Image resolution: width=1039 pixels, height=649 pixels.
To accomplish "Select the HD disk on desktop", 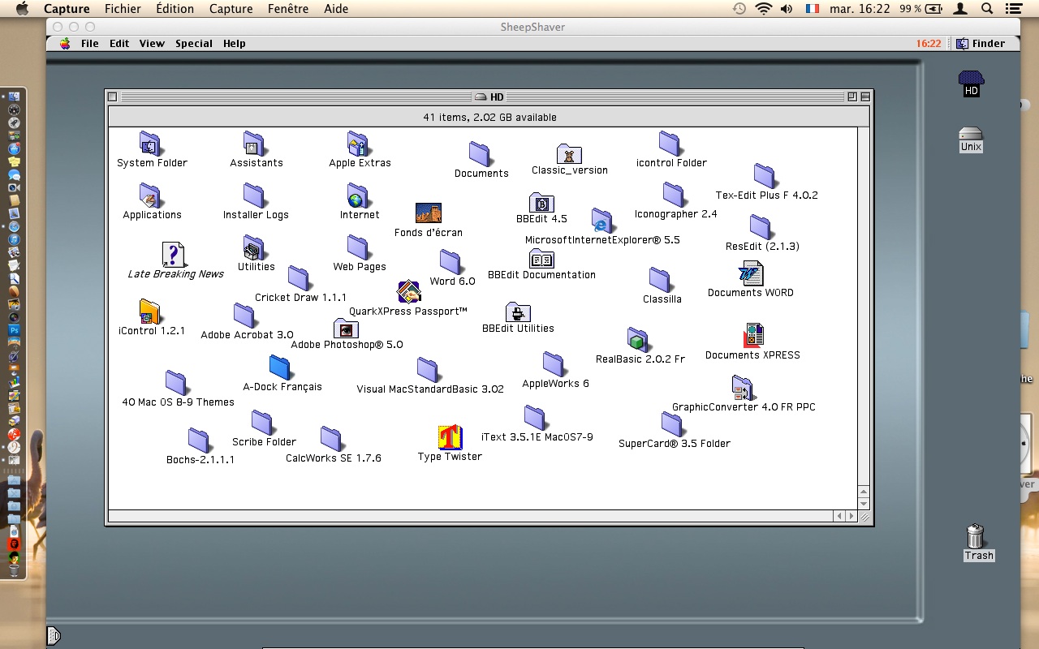I will click(971, 84).
